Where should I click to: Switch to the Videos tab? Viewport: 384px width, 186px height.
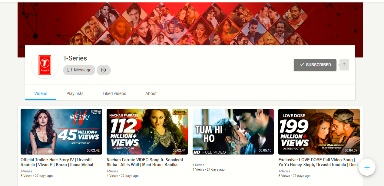pyautogui.click(x=41, y=93)
